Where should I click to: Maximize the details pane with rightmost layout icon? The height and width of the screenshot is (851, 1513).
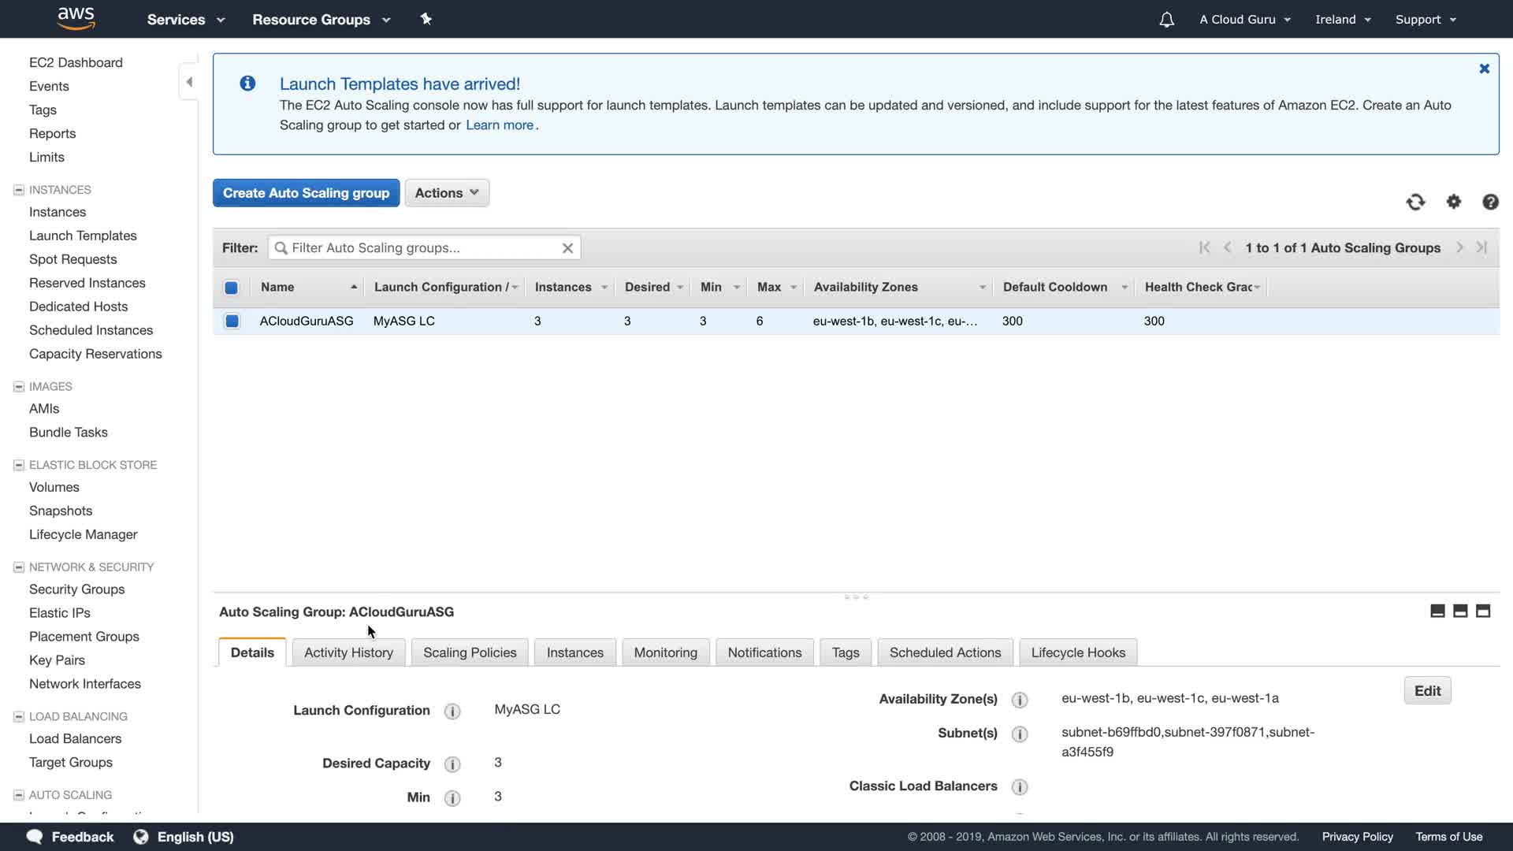point(1482,611)
